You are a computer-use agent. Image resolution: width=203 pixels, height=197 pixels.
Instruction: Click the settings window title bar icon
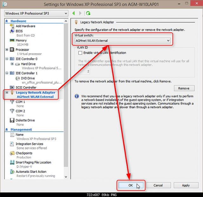coord(5,4)
